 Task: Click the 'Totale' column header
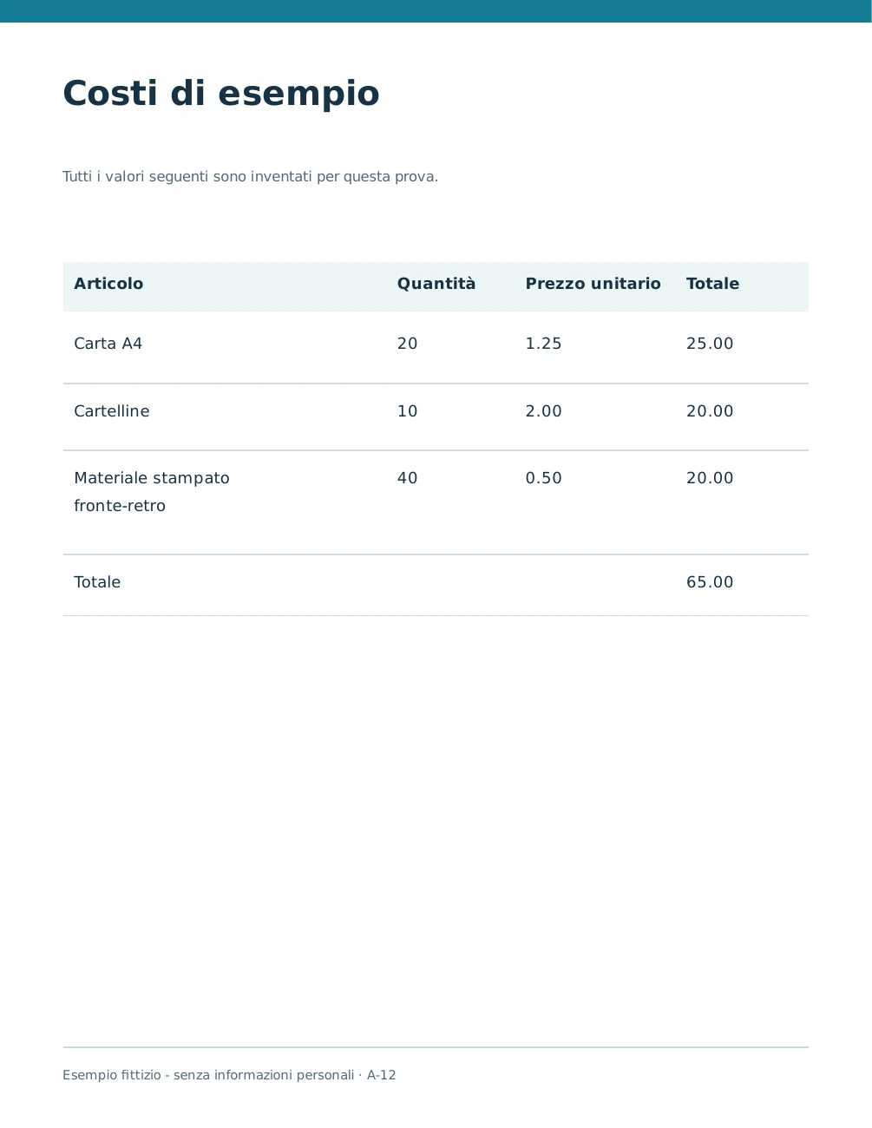click(x=712, y=284)
